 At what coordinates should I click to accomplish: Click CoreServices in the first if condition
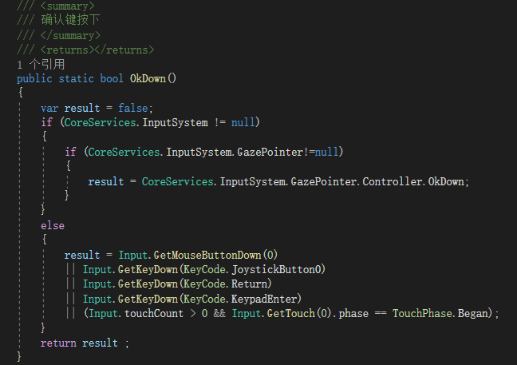click(x=101, y=123)
